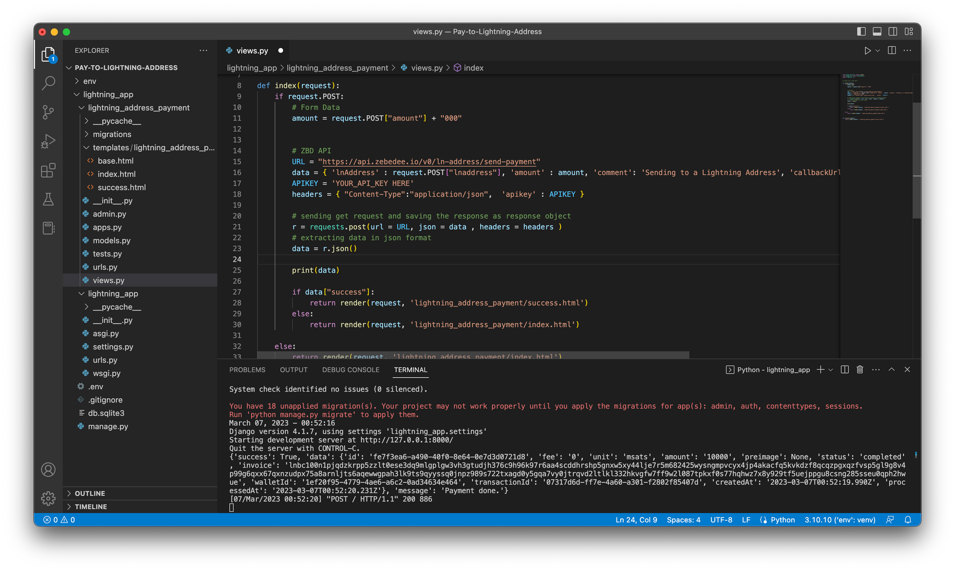Screen dimensions: 955x571
Task: Click the editor horizontal scrollbar
Action: (473, 356)
